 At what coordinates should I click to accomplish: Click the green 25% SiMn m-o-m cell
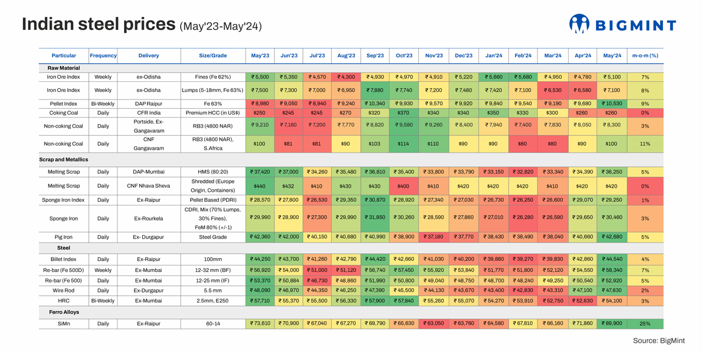645,324
